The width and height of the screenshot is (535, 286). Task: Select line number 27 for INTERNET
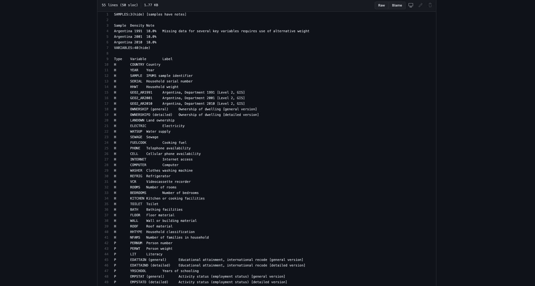(106, 160)
